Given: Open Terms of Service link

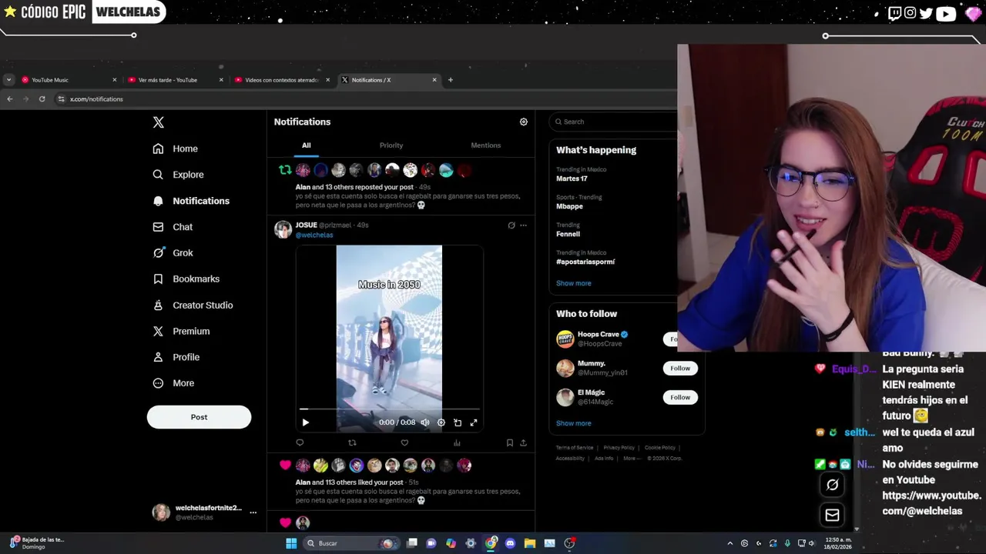Looking at the screenshot, I should (x=575, y=448).
